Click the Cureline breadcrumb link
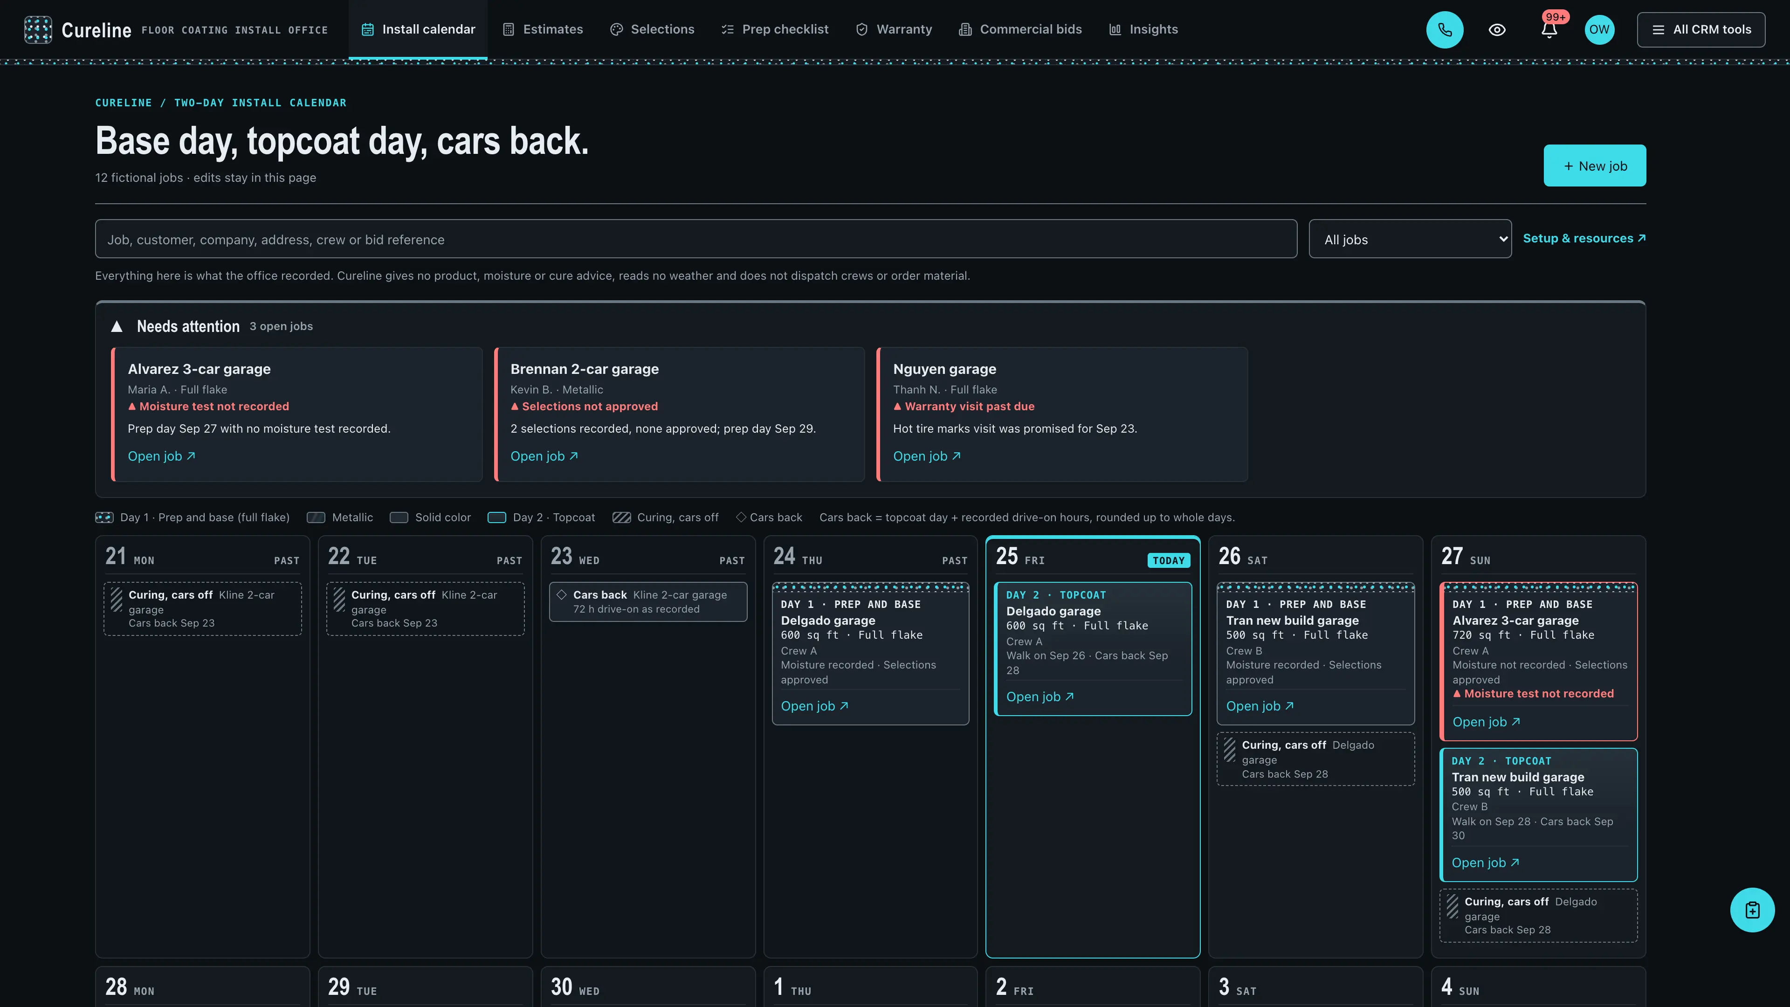Screen dimensions: 1790x1007 [x=123, y=102]
